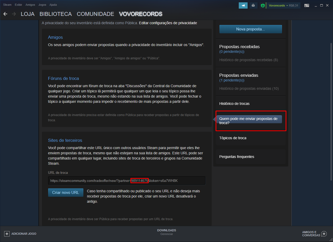This screenshot has width=333, height=242.
Task: Click the URL de troca label
Action: [58, 173]
